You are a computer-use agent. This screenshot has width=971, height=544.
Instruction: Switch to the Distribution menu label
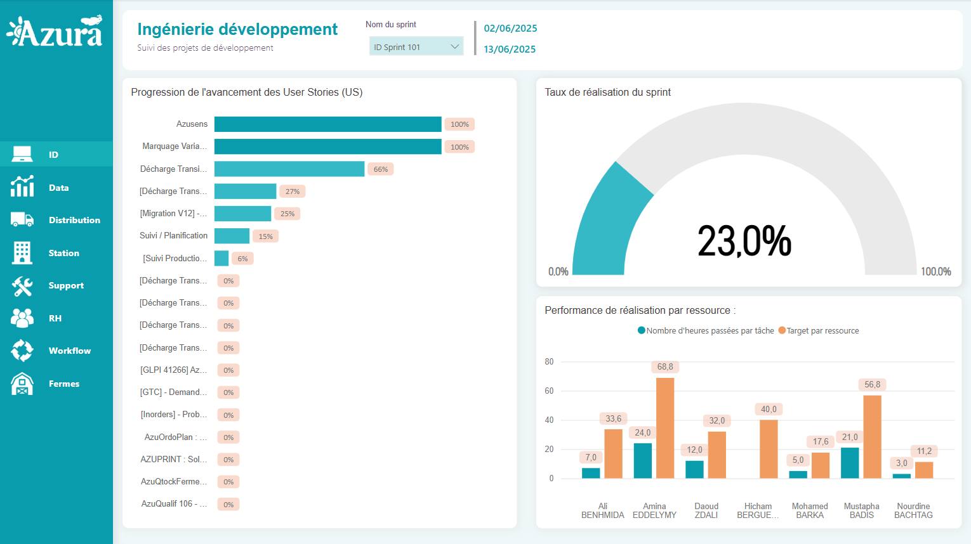click(74, 220)
